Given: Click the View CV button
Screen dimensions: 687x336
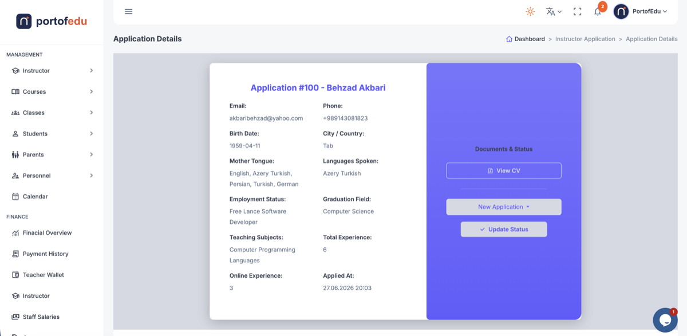Looking at the screenshot, I should (x=504, y=171).
